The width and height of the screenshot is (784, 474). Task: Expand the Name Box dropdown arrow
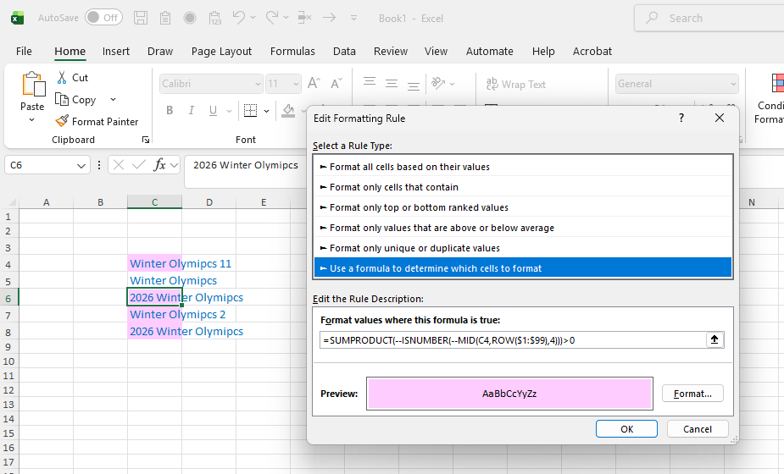pos(81,165)
